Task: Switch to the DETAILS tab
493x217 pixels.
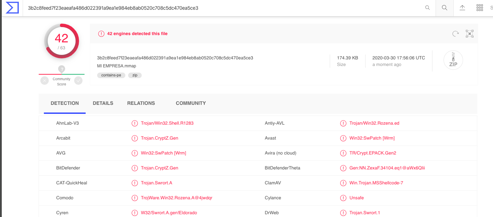Action: pyautogui.click(x=103, y=103)
